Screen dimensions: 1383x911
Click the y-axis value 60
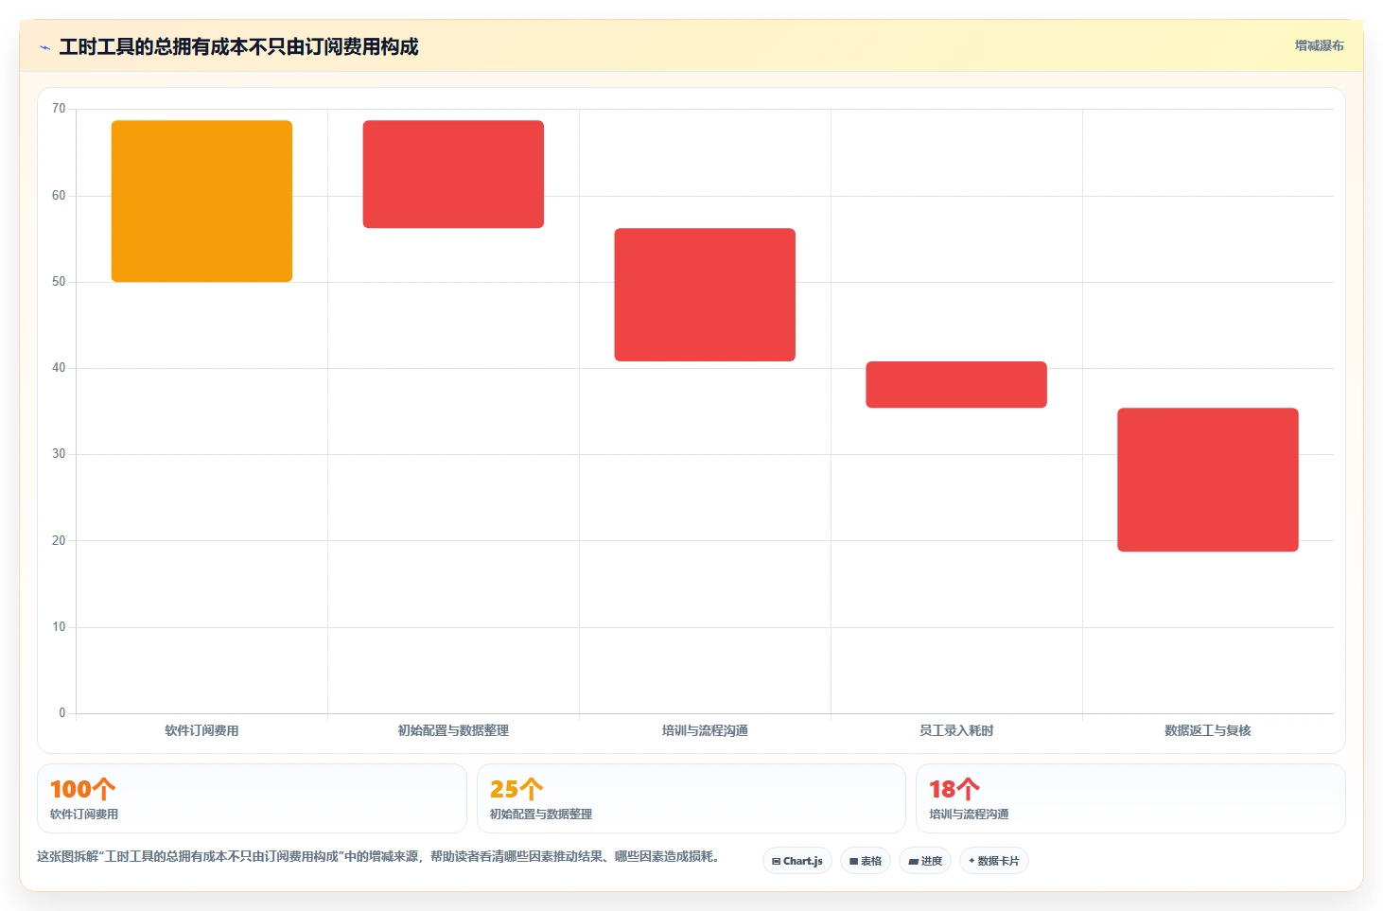59,196
